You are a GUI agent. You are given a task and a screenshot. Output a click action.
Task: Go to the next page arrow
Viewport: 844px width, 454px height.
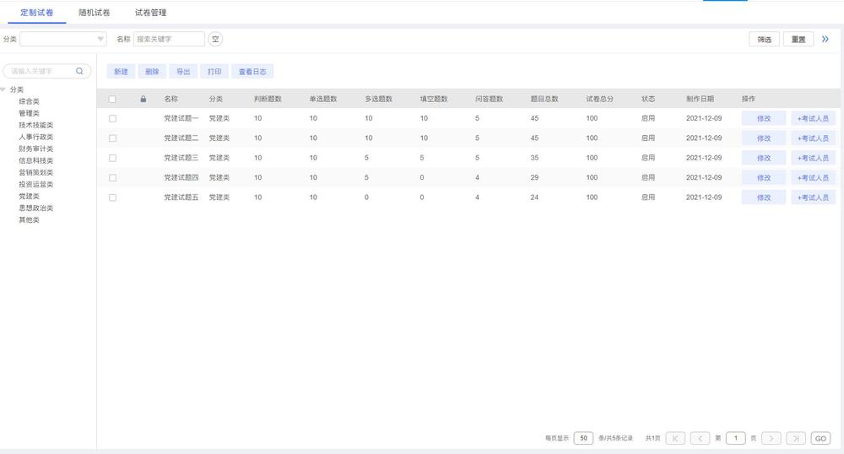(771, 438)
